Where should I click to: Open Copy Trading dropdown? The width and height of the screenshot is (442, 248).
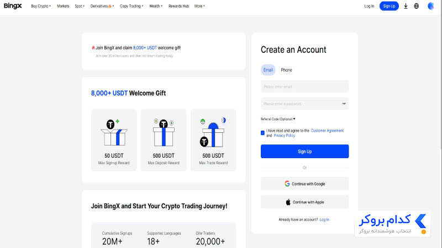pyautogui.click(x=131, y=6)
